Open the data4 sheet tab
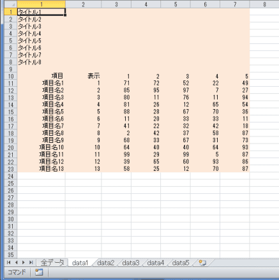The image size is (279, 280). click(x=156, y=263)
